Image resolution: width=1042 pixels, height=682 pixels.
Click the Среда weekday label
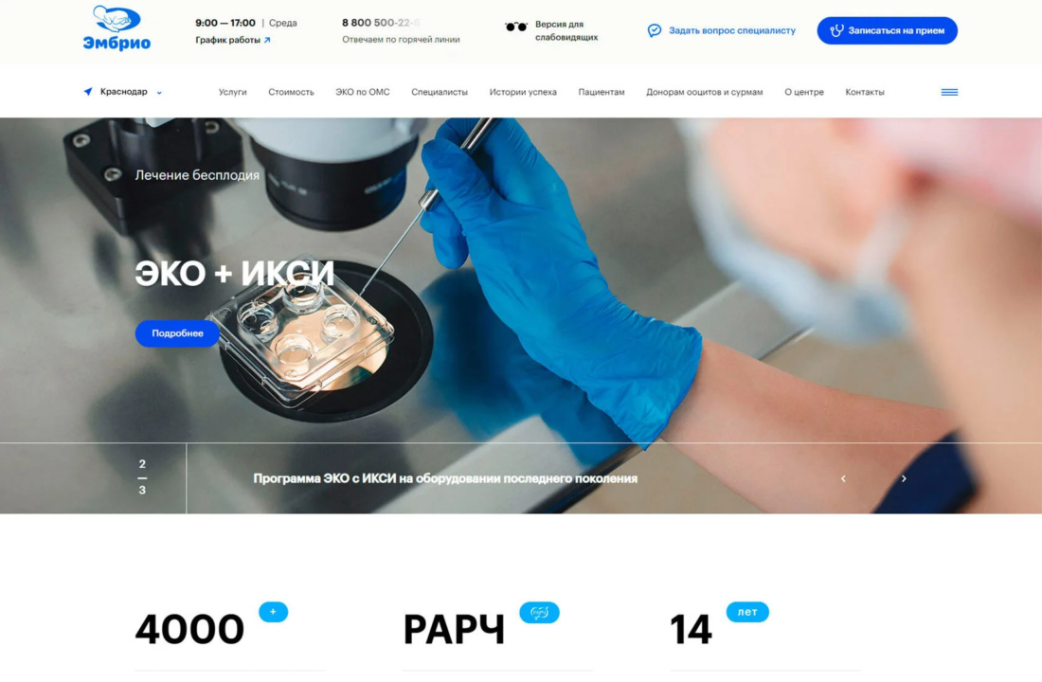(283, 23)
